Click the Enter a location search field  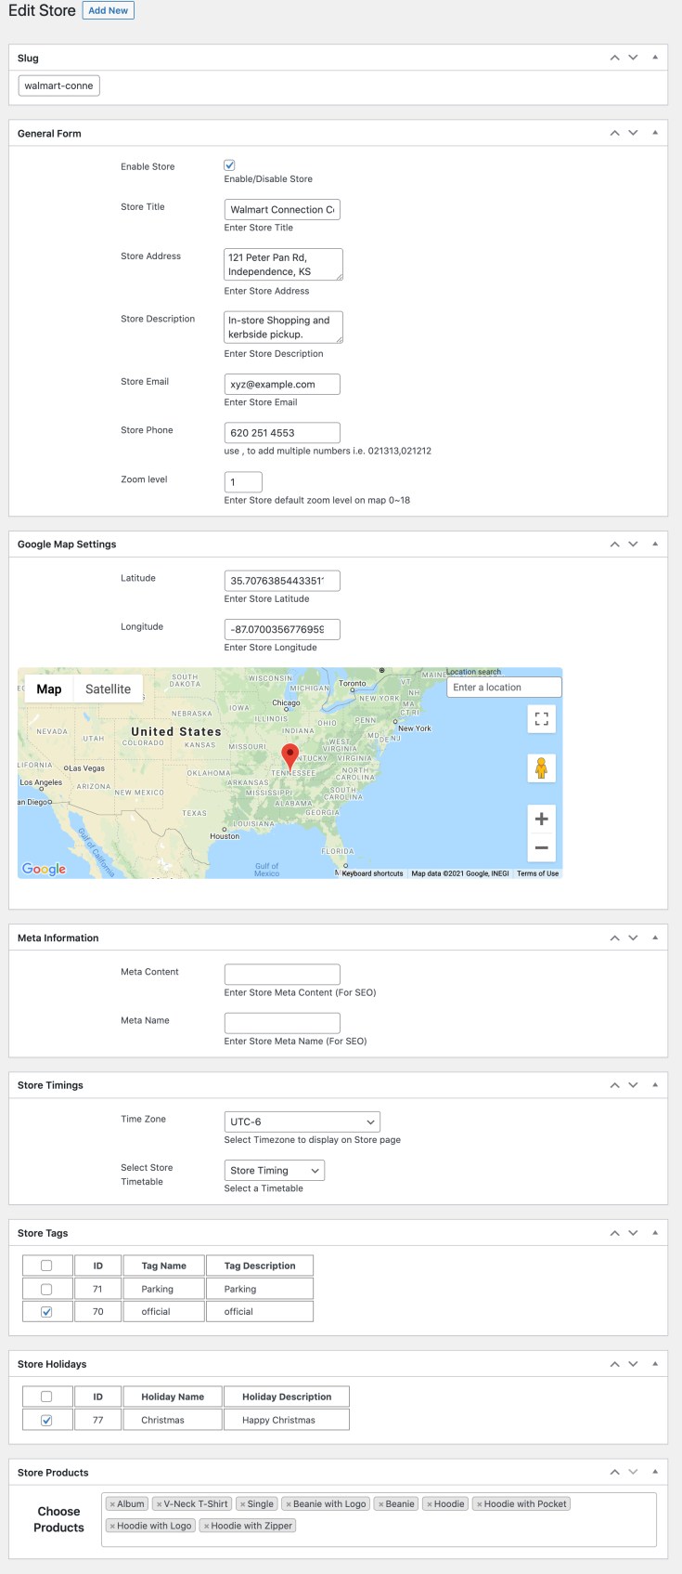pos(504,686)
